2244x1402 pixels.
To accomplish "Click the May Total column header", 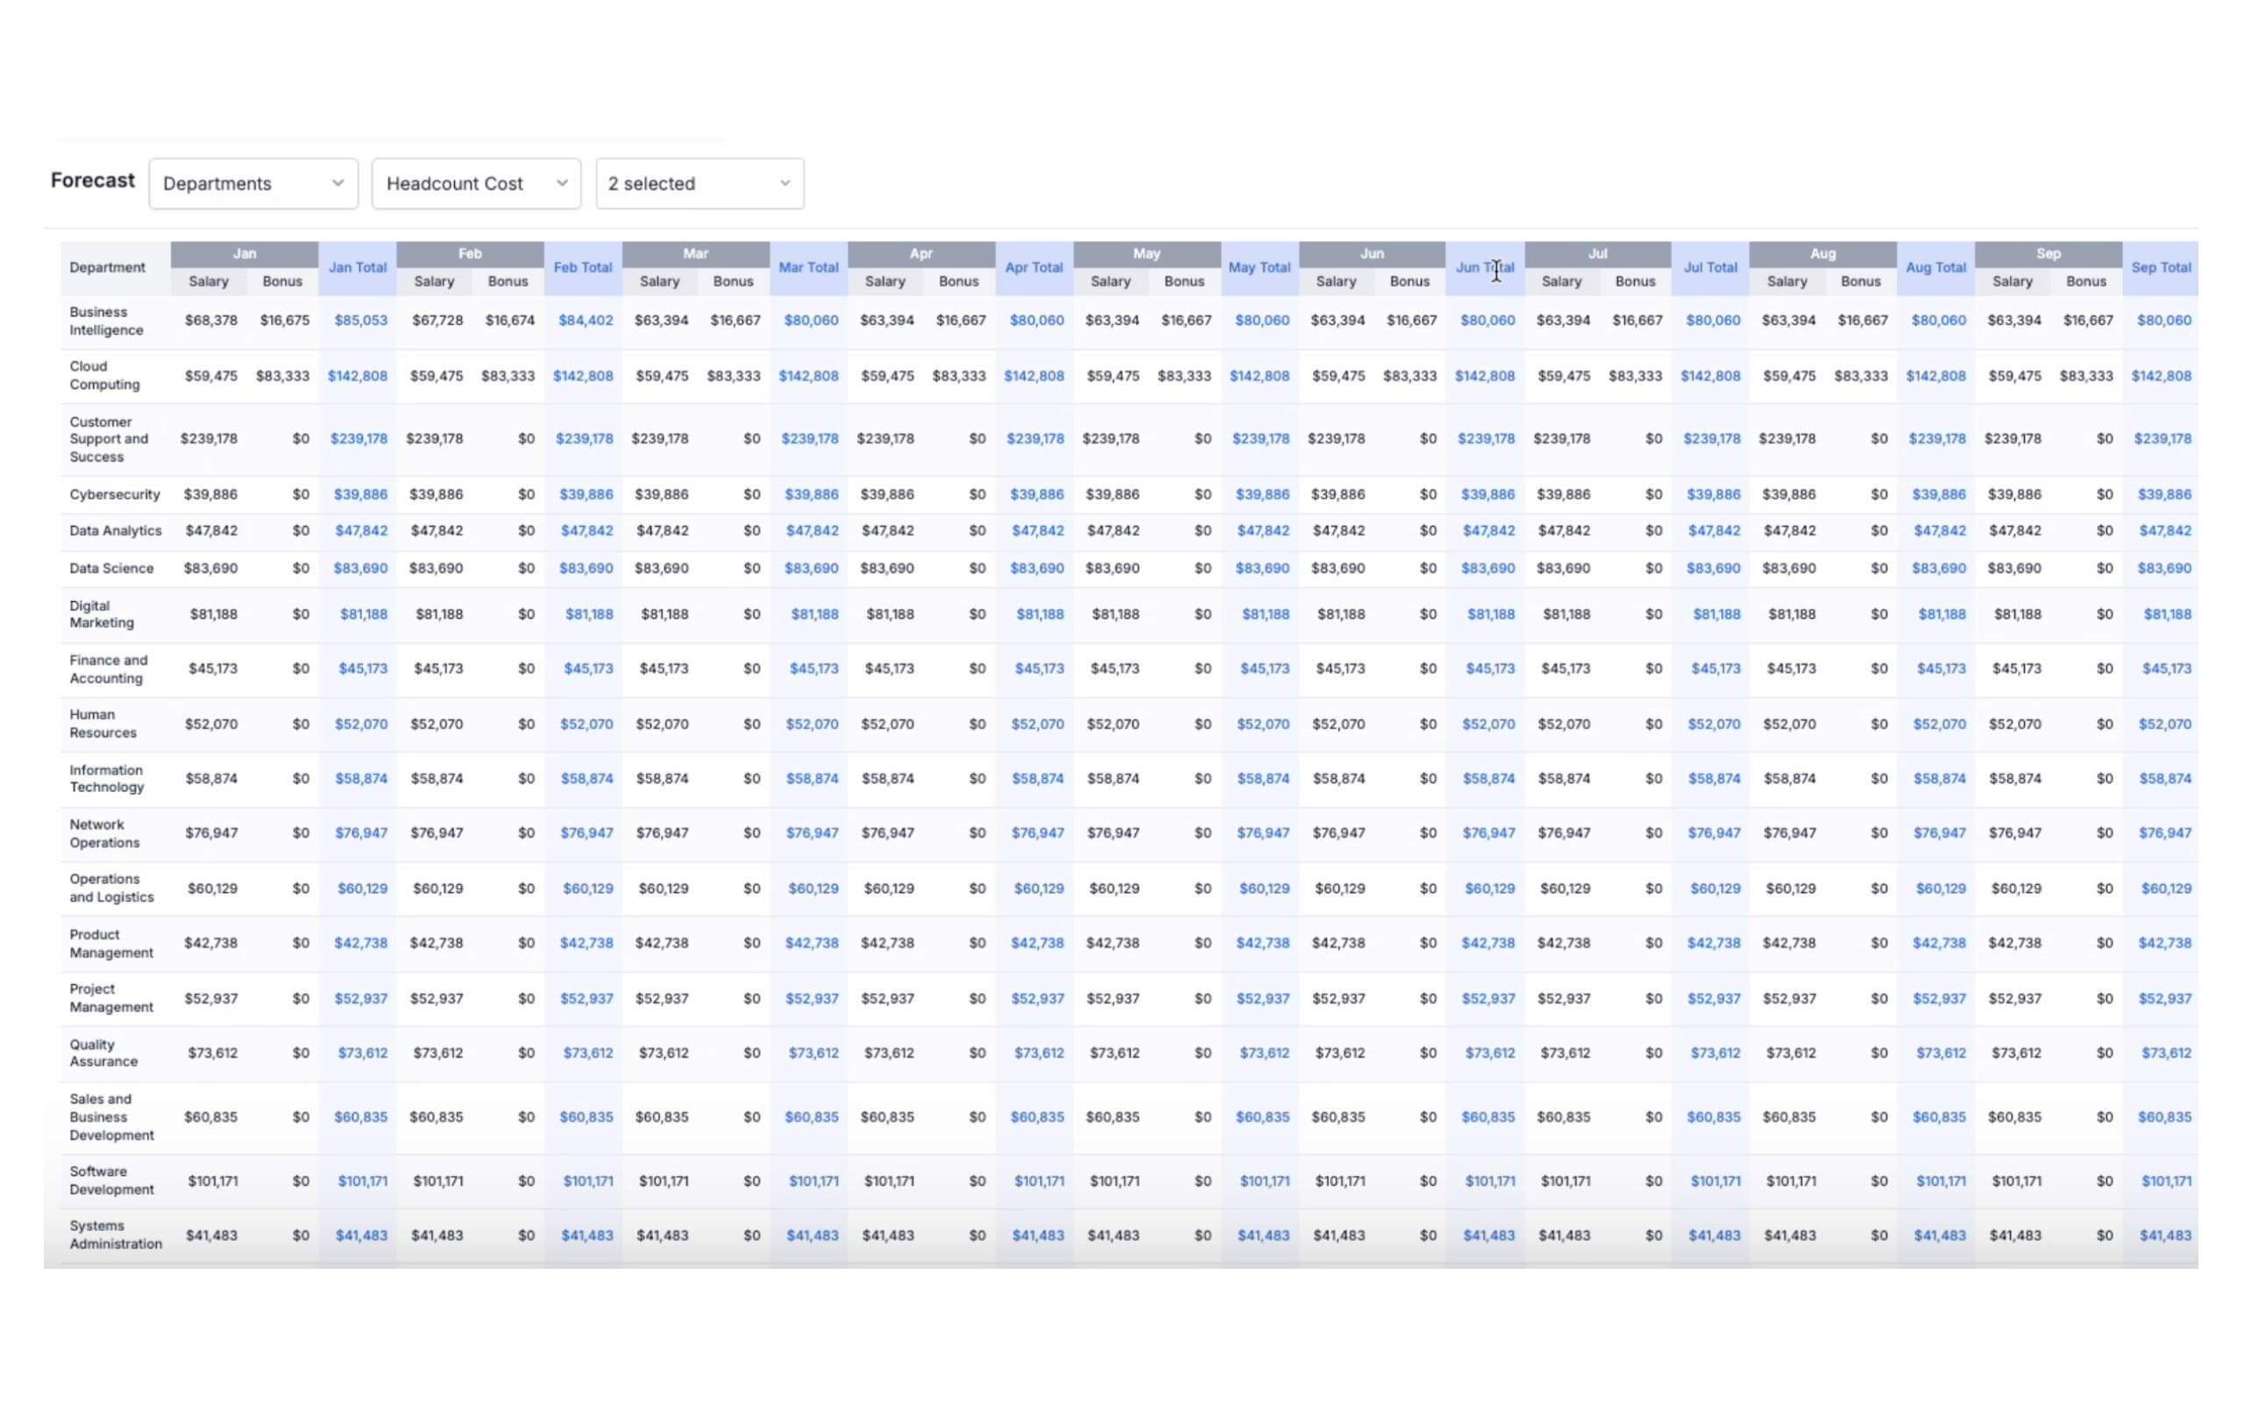I will [x=1260, y=268].
